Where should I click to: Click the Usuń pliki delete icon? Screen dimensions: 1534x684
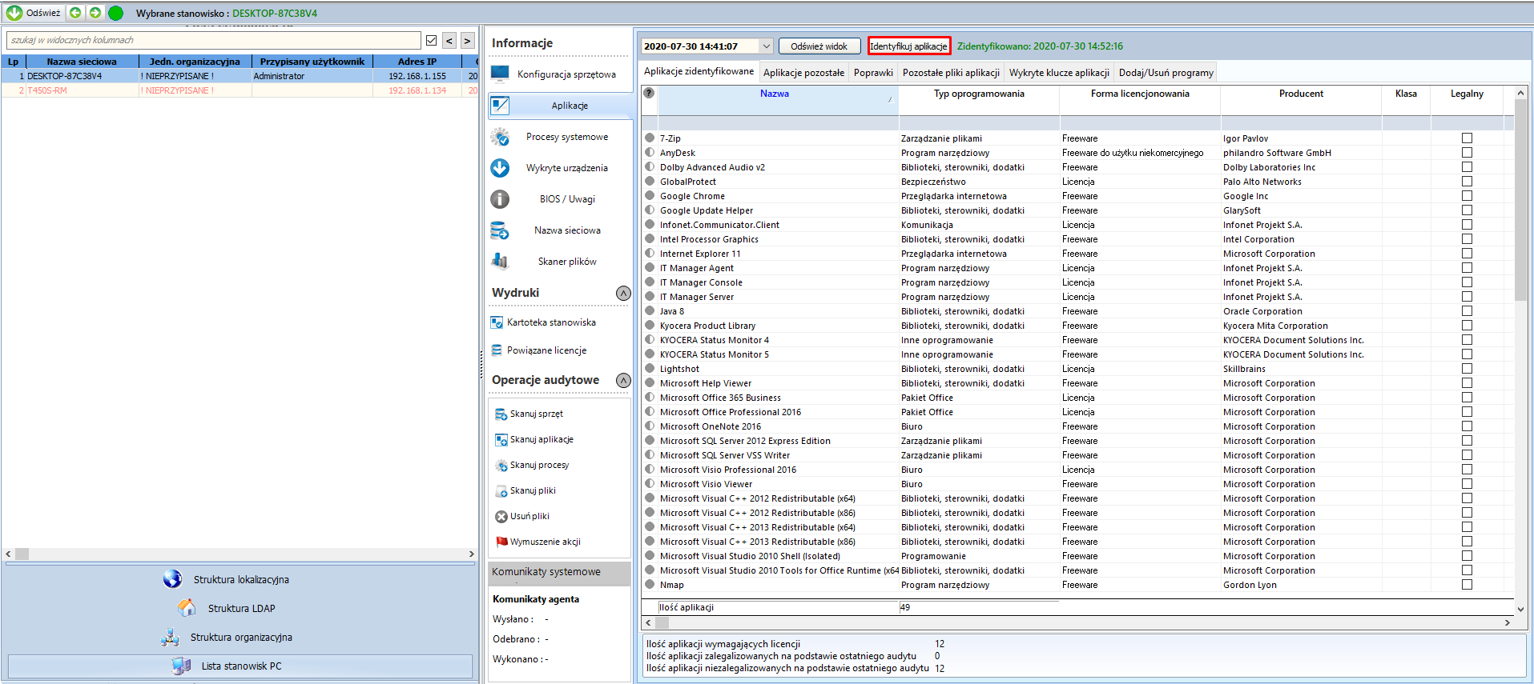click(x=501, y=517)
